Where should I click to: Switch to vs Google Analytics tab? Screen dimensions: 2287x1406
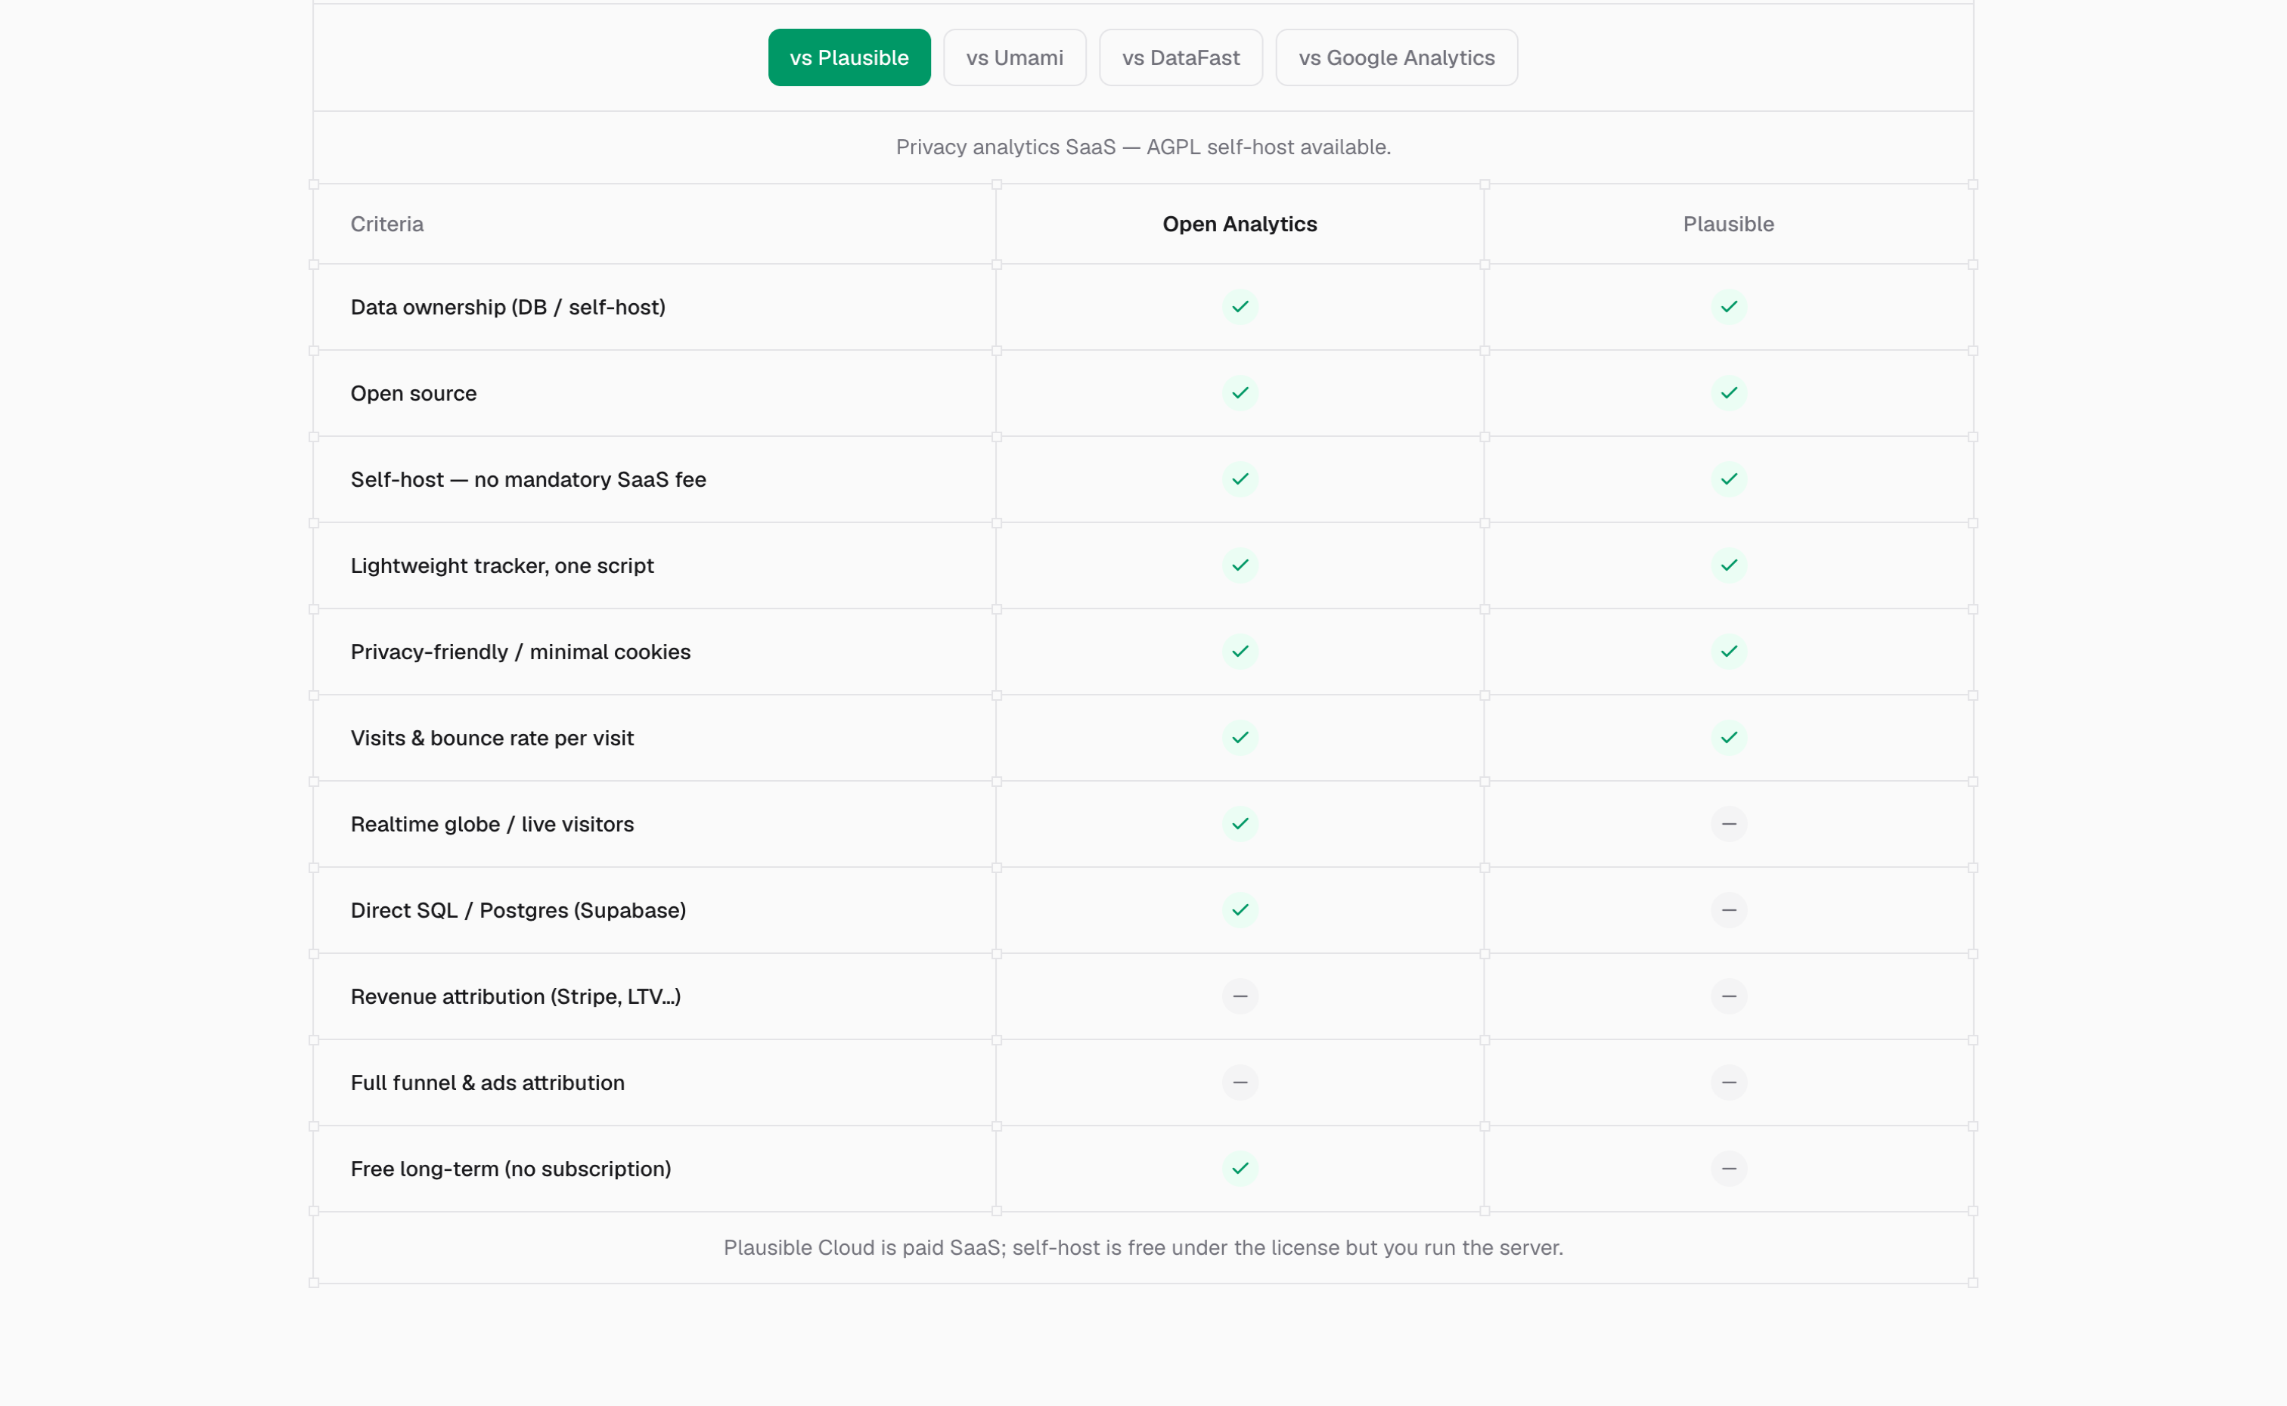[1396, 57]
